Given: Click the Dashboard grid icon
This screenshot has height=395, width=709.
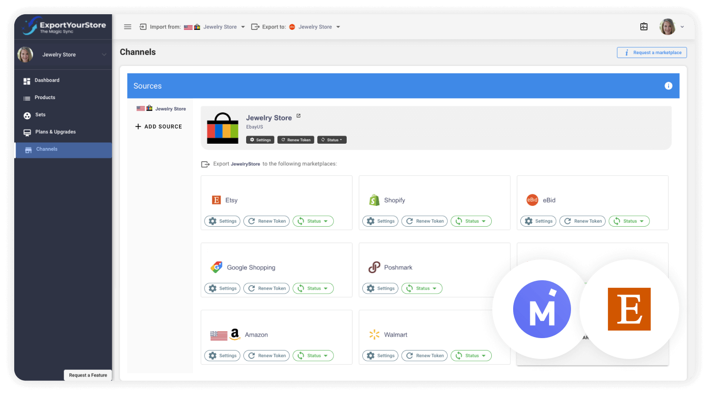Looking at the screenshot, I should 27,81.
